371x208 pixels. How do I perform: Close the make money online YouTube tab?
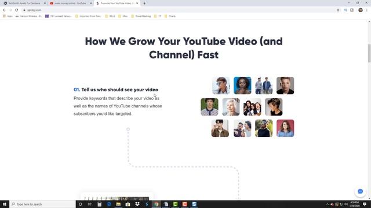click(x=91, y=3)
